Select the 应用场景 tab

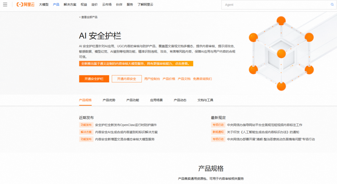[156, 100]
